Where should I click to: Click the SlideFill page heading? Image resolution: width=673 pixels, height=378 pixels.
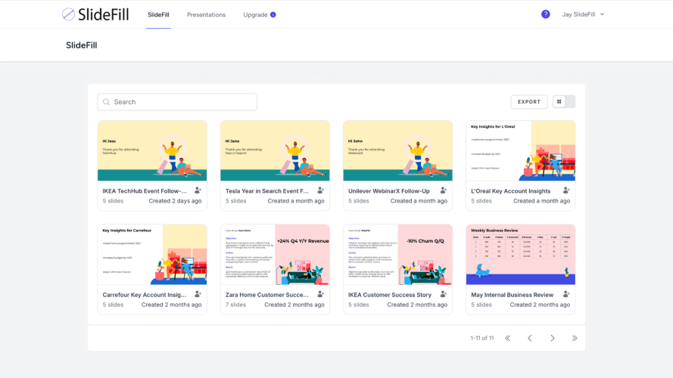[x=82, y=45]
